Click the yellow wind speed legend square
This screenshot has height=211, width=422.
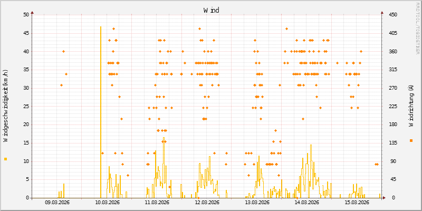(6, 159)
